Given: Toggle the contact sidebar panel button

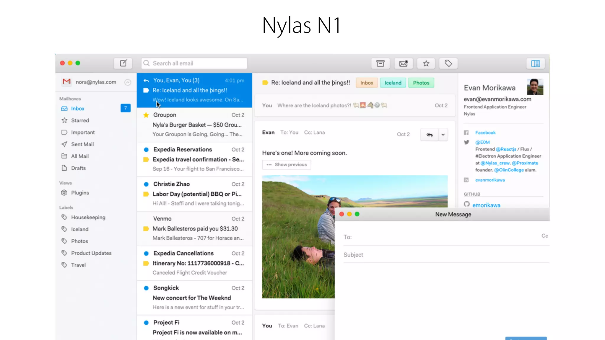Looking at the screenshot, I should pyautogui.click(x=535, y=63).
